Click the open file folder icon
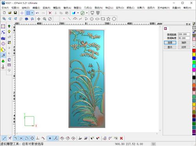The image size is (196, 146). click(x=10, y=13)
